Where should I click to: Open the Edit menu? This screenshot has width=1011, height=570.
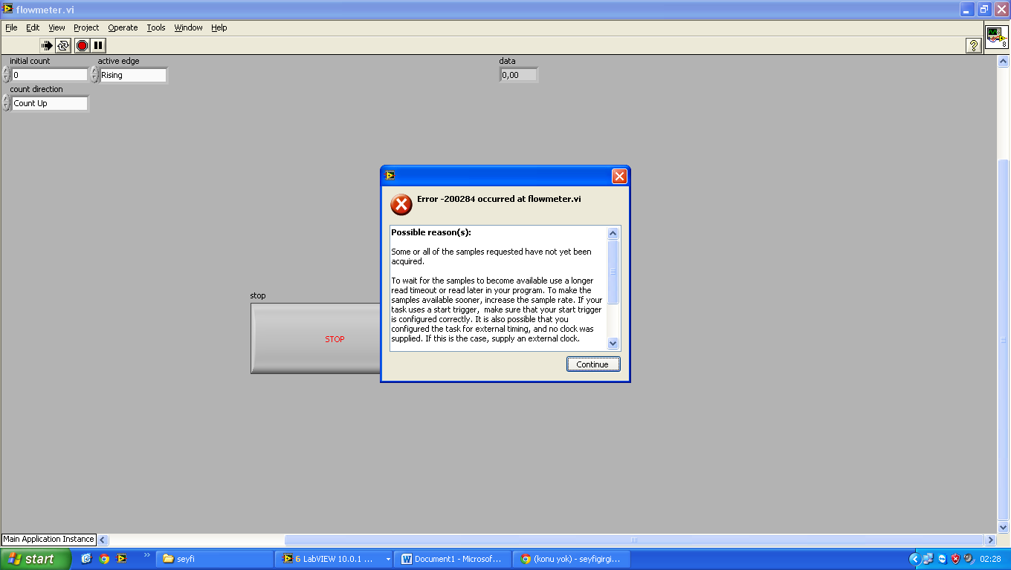[x=33, y=27]
